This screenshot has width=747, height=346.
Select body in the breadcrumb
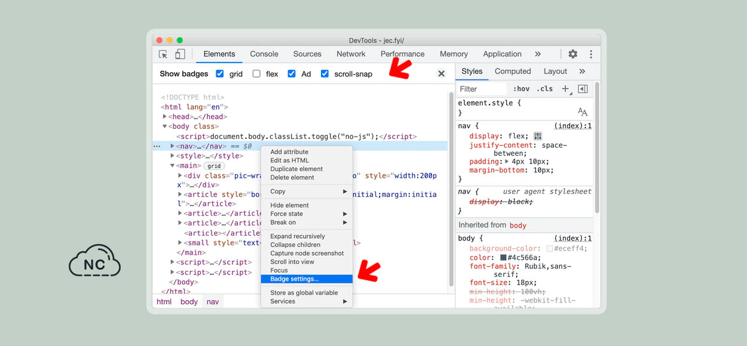[x=189, y=302]
